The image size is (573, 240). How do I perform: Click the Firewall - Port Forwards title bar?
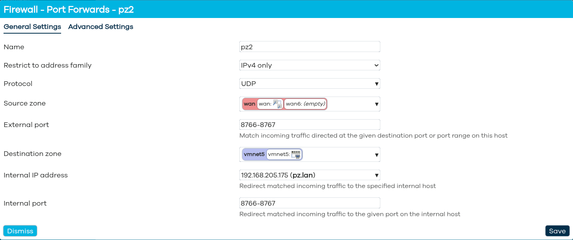tap(69, 9)
